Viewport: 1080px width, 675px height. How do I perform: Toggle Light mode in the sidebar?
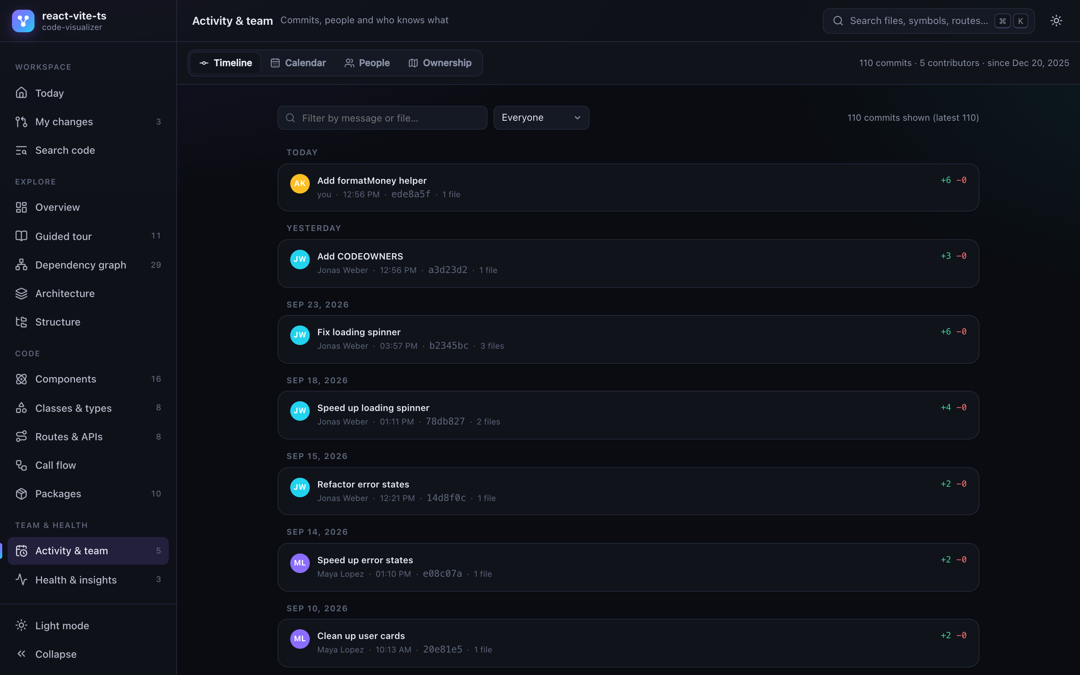tap(88, 625)
